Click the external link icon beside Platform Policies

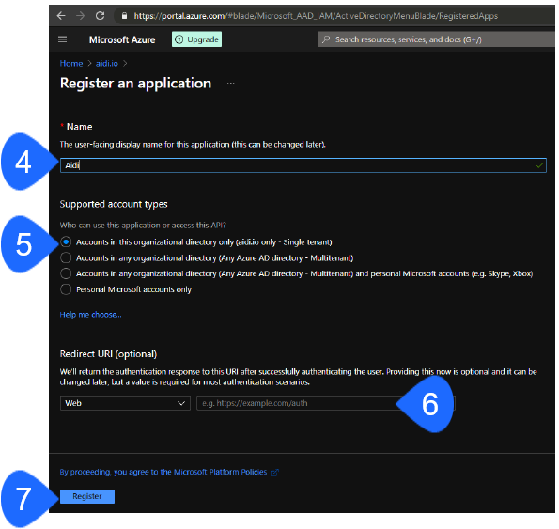[274, 473]
